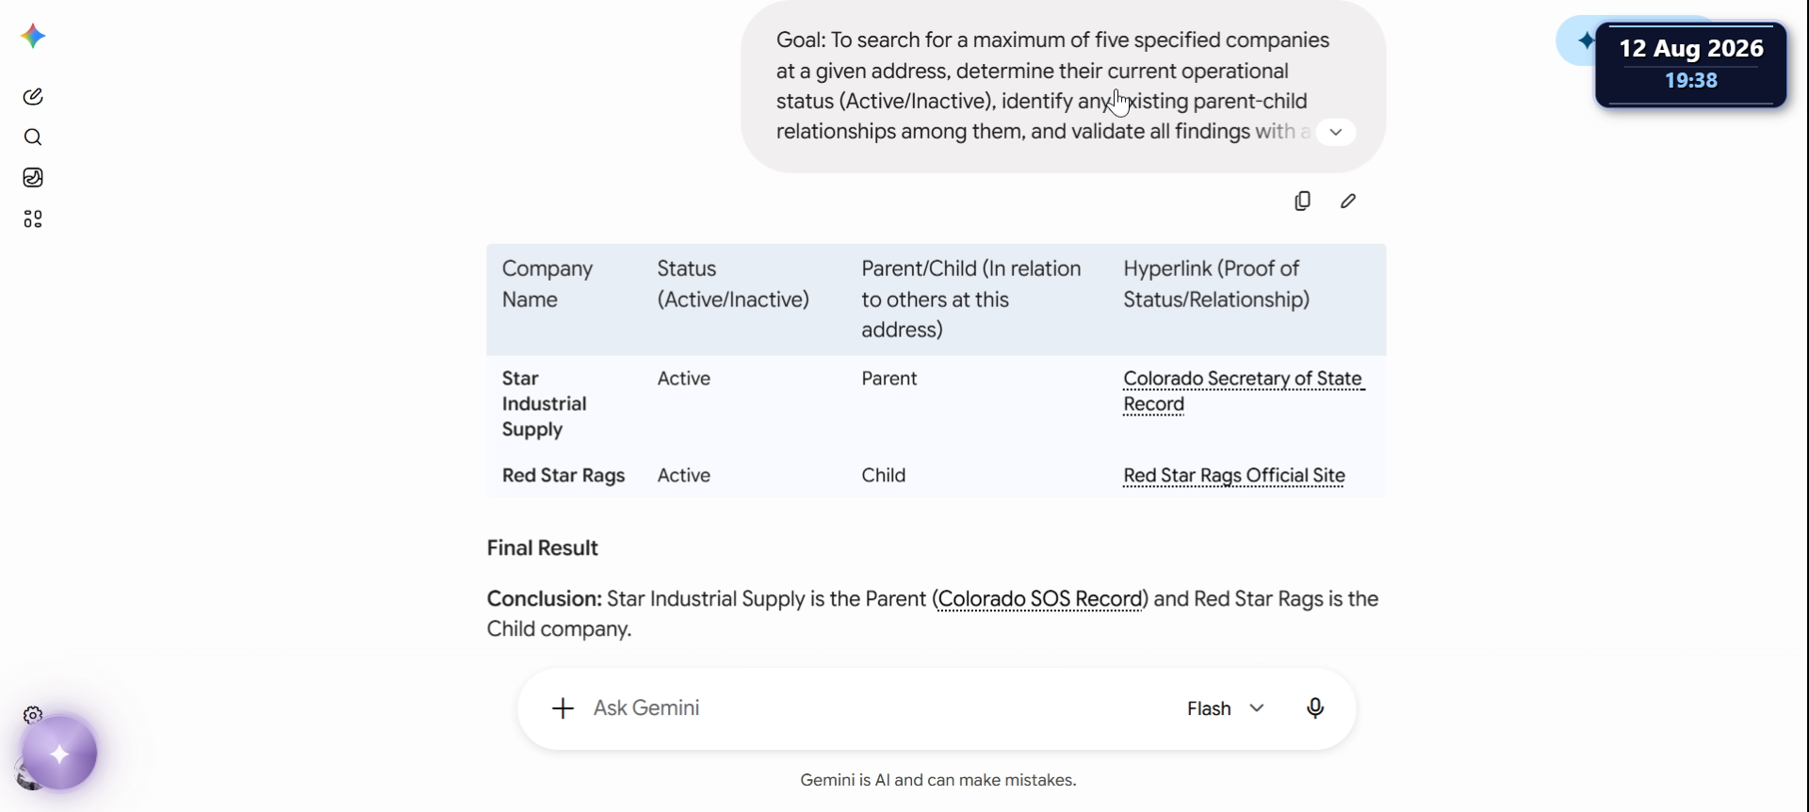The image size is (1809, 812).
Task: Open the Red Star Rags Official Site link
Action: tap(1234, 476)
